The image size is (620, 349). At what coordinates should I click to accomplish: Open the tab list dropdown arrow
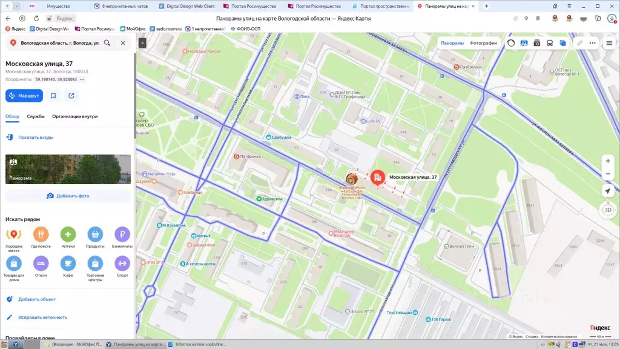point(17,6)
